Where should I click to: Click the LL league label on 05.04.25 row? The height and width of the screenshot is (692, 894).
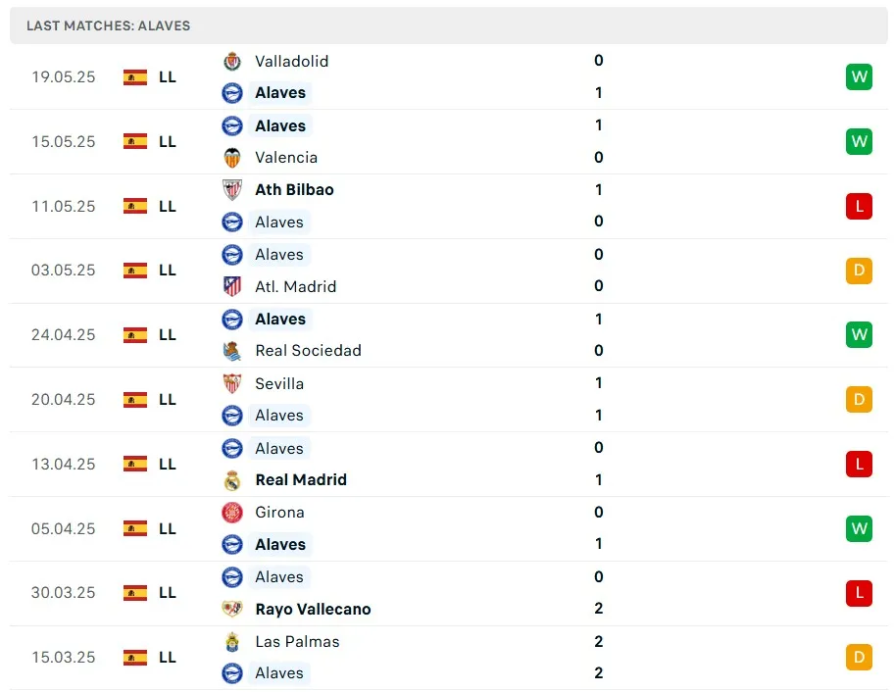pos(168,528)
